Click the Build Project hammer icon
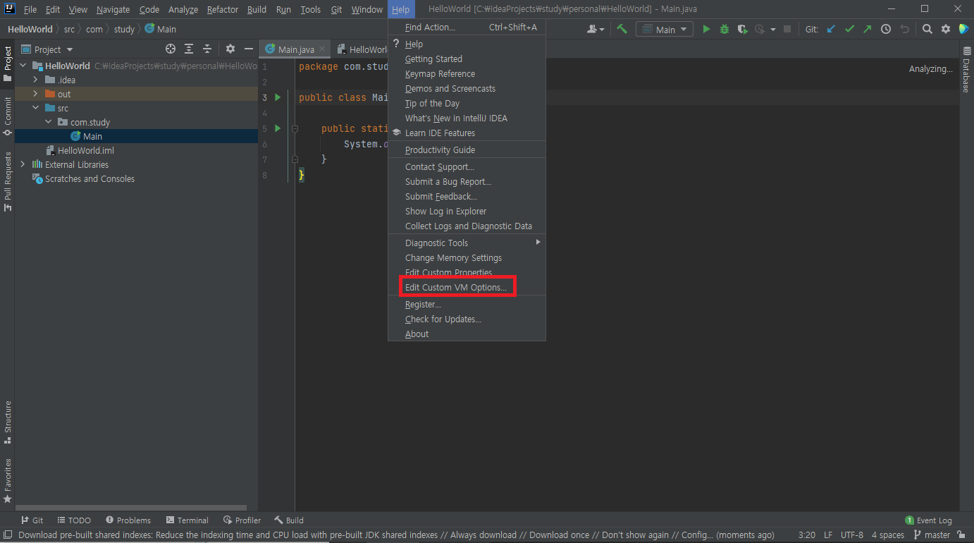 pos(622,29)
